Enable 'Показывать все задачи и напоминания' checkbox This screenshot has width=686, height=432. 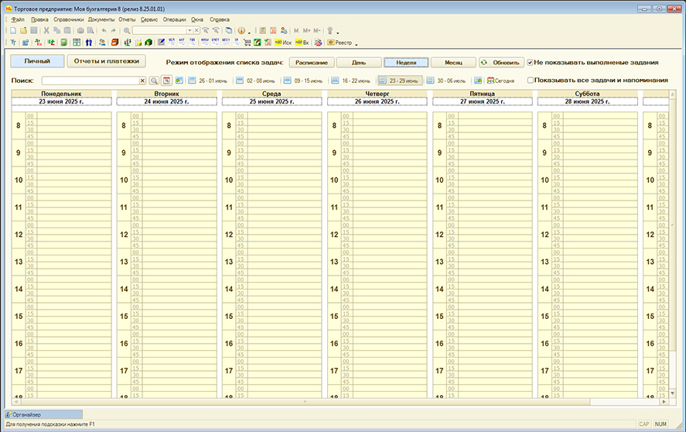pyautogui.click(x=530, y=80)
